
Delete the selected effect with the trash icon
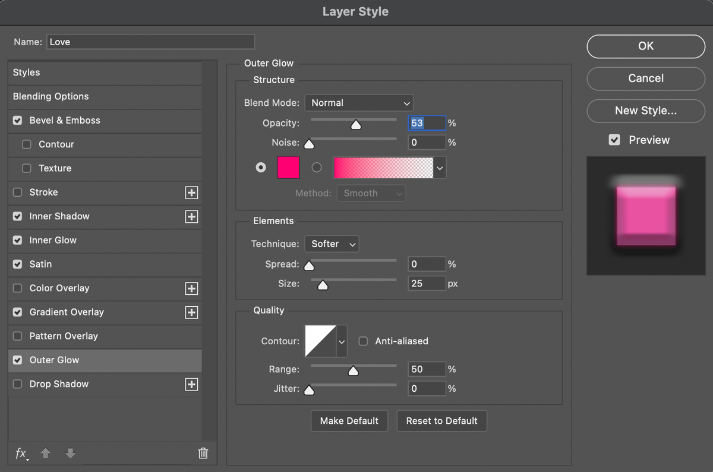pos(203,453)
